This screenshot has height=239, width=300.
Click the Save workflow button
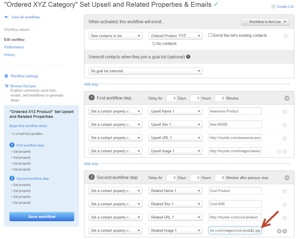tap(42, 217)
